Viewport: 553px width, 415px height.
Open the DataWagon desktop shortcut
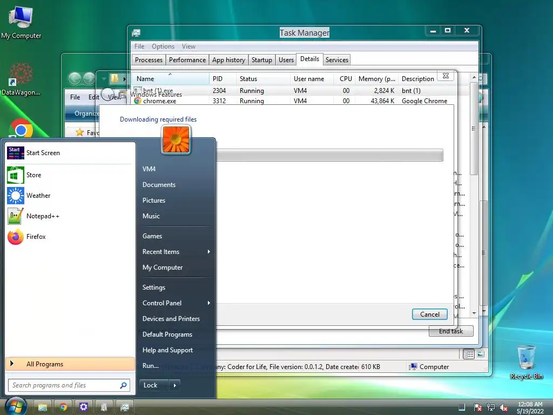pyautogui.click(x=21, y=79)
